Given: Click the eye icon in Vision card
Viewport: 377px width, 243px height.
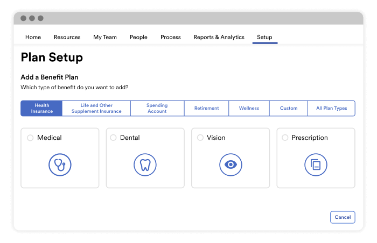Looking at the screenshot, I should [x=231, y=165].
